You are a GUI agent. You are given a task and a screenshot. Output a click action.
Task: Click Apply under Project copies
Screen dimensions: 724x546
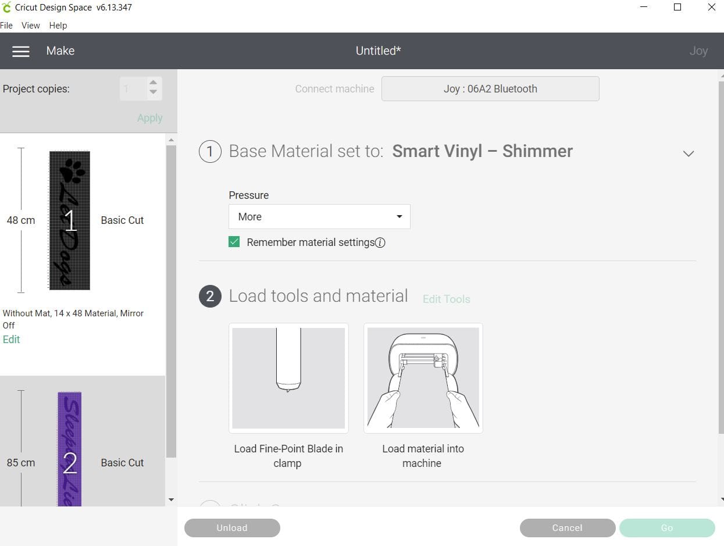point(149,118)
